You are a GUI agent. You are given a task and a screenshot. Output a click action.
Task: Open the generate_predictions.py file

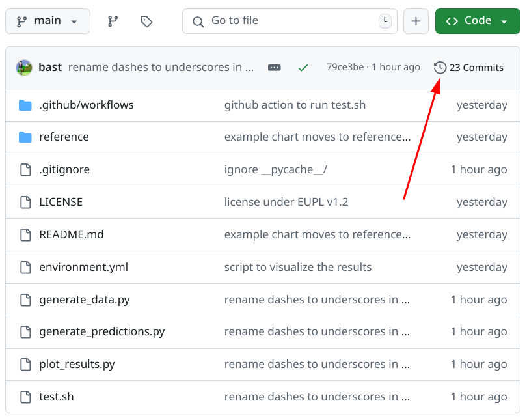pos(102,331)
